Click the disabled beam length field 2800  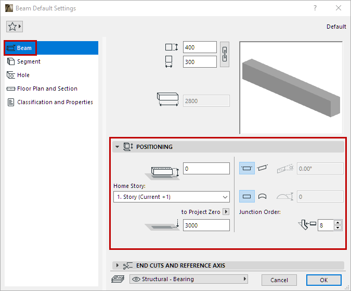point(206,101)
